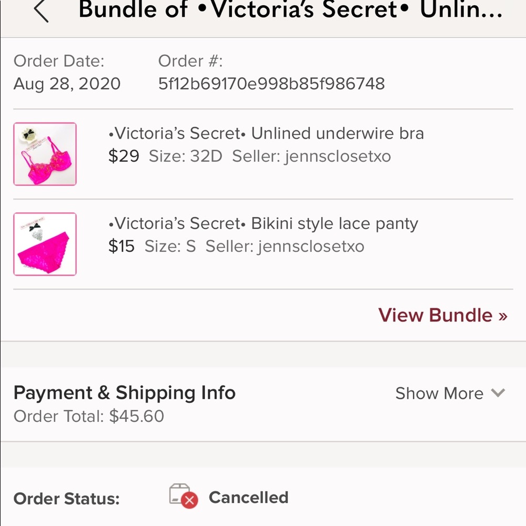Tap the back arrow icon
This screenshot has height=526, width=526.
pyautogui.click(x=41, y=11)
